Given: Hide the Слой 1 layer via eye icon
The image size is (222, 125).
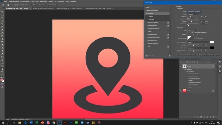Looking at the screenshot, I should pos(180,66).
